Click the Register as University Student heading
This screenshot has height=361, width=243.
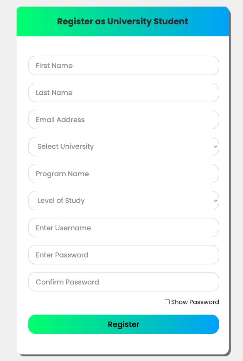tap(123, 22)
